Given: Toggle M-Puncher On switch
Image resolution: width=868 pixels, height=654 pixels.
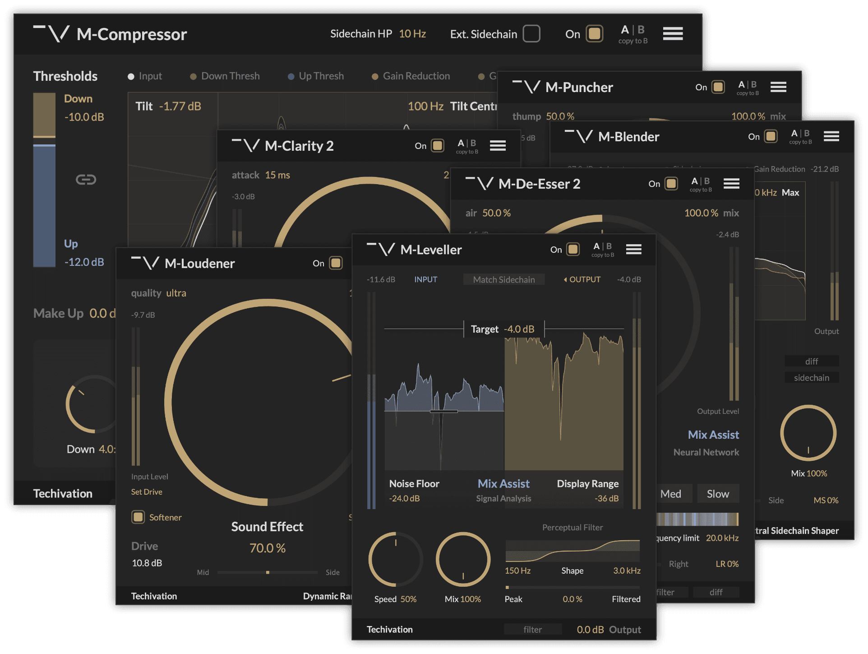Looking at the screenshot, I should point(718,87).
